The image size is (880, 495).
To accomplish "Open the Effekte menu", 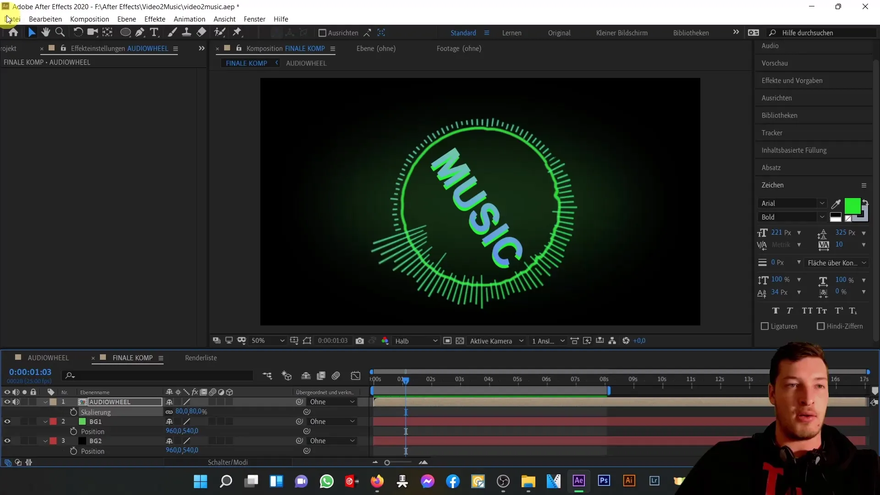I will click(x=155, y=19).
